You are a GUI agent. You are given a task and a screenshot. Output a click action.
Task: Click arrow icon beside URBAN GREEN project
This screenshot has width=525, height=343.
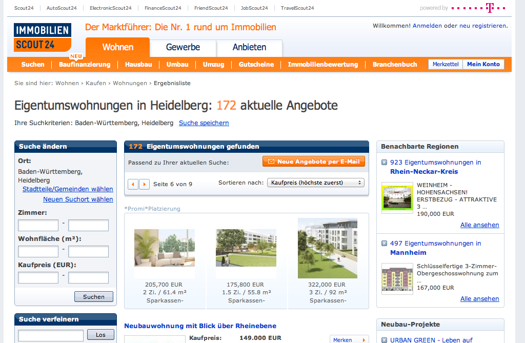pyautogui.click(x=385, y=340)
